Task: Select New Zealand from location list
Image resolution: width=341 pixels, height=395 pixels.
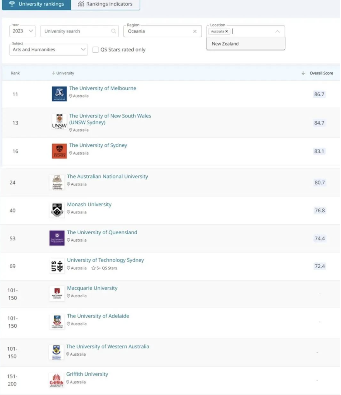Action: point(225,44)
